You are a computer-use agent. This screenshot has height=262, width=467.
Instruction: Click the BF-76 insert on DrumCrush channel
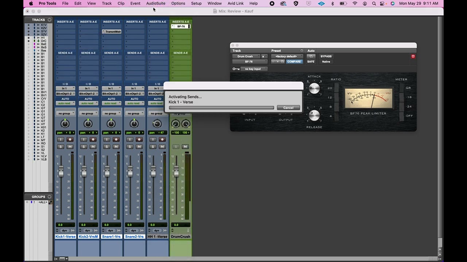point(181,27)
